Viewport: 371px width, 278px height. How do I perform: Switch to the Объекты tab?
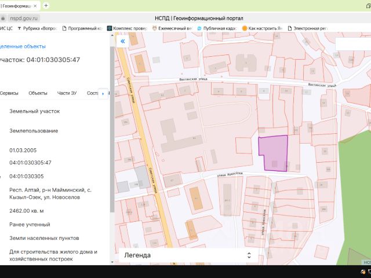coord(38,93)
